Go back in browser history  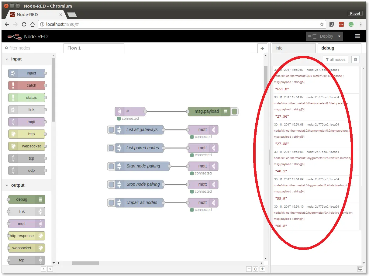click(x=7, y=24)
